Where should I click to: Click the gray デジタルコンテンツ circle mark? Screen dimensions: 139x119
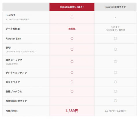[116, 72]
